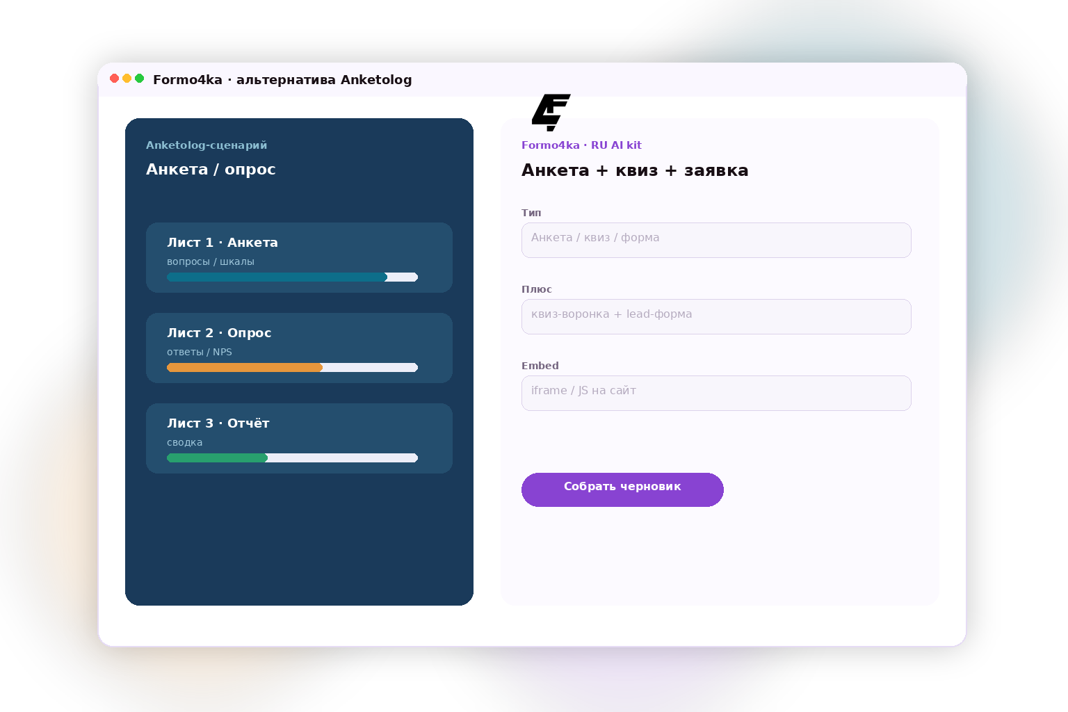Click the red close window dot
The image size is (1068, 712).
[115, 79]
